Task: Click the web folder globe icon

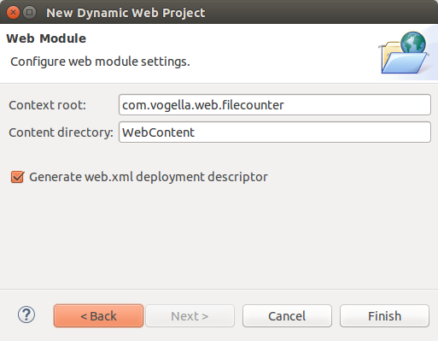Action: tap(404, 52)
